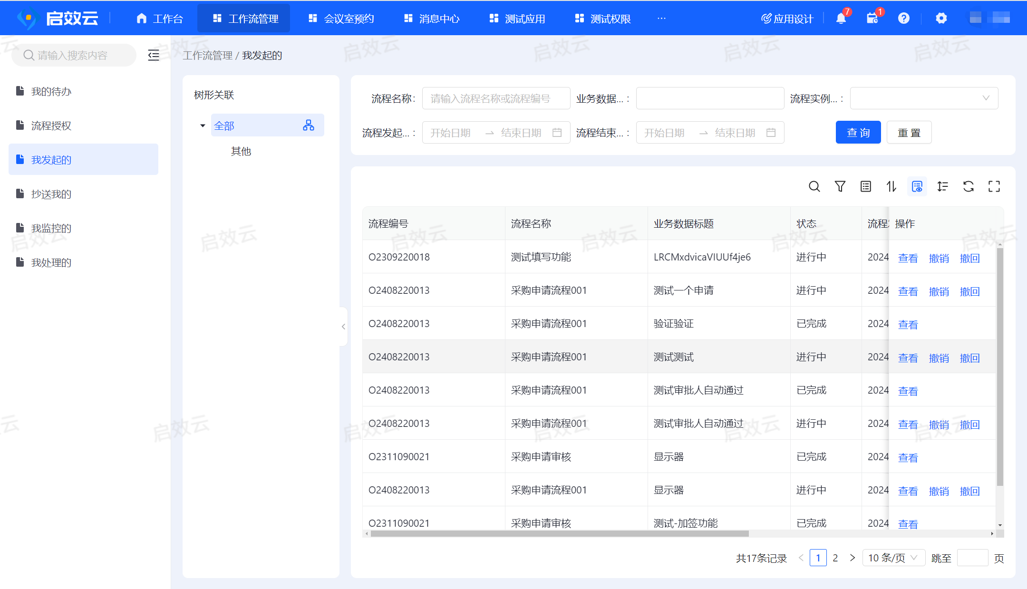Click the sidebar menu collapse icon
1027x589 pixels.
coord(153,55)
